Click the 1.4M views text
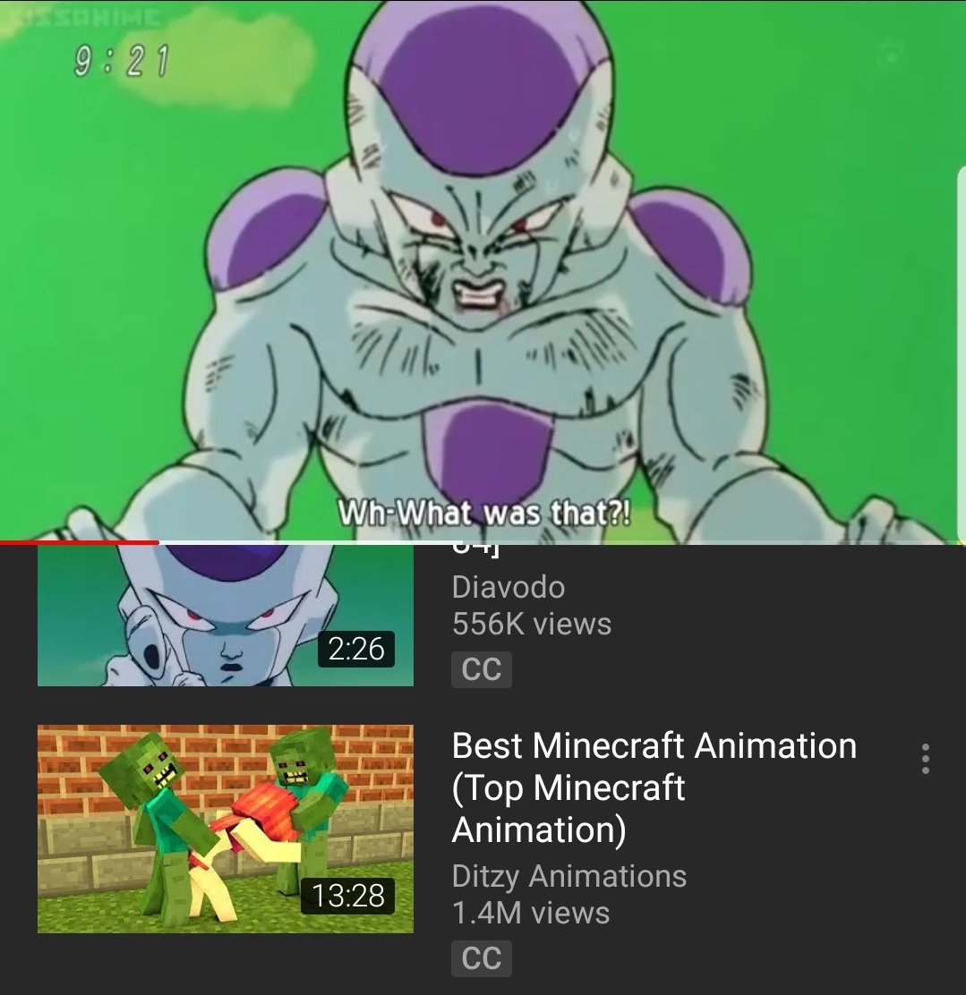This screenshot has height=995, width=966. tap(531, 914)
